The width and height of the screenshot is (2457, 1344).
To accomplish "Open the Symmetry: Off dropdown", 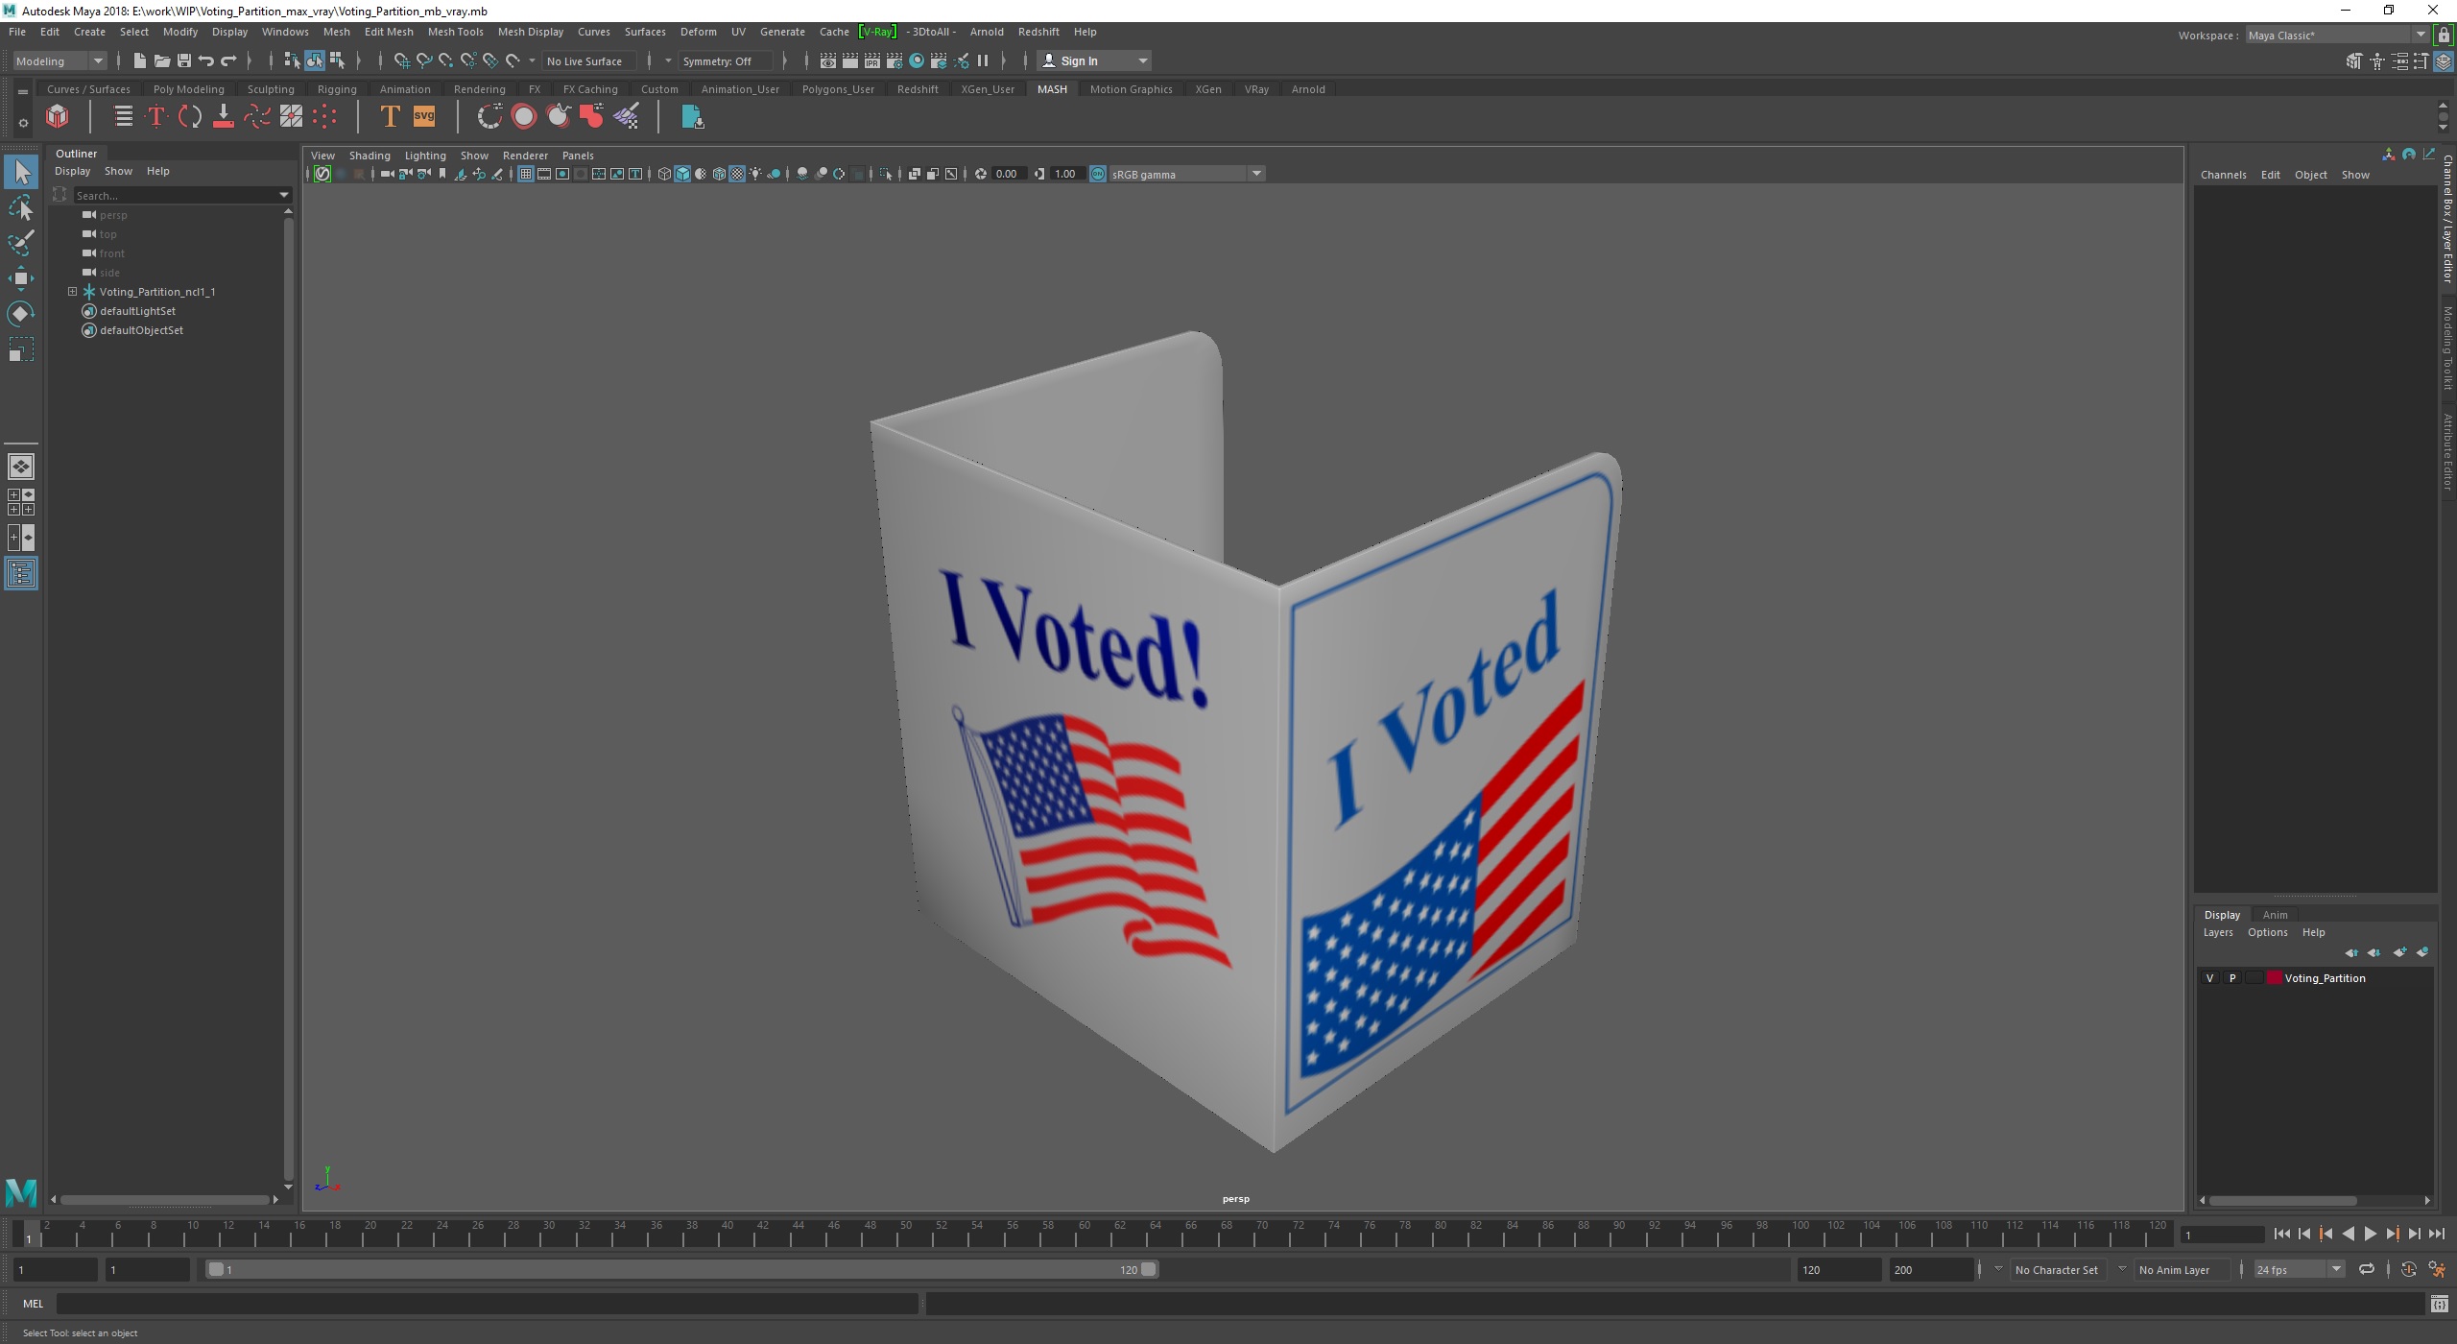I will pyautogui.click(x=725, y=61).
